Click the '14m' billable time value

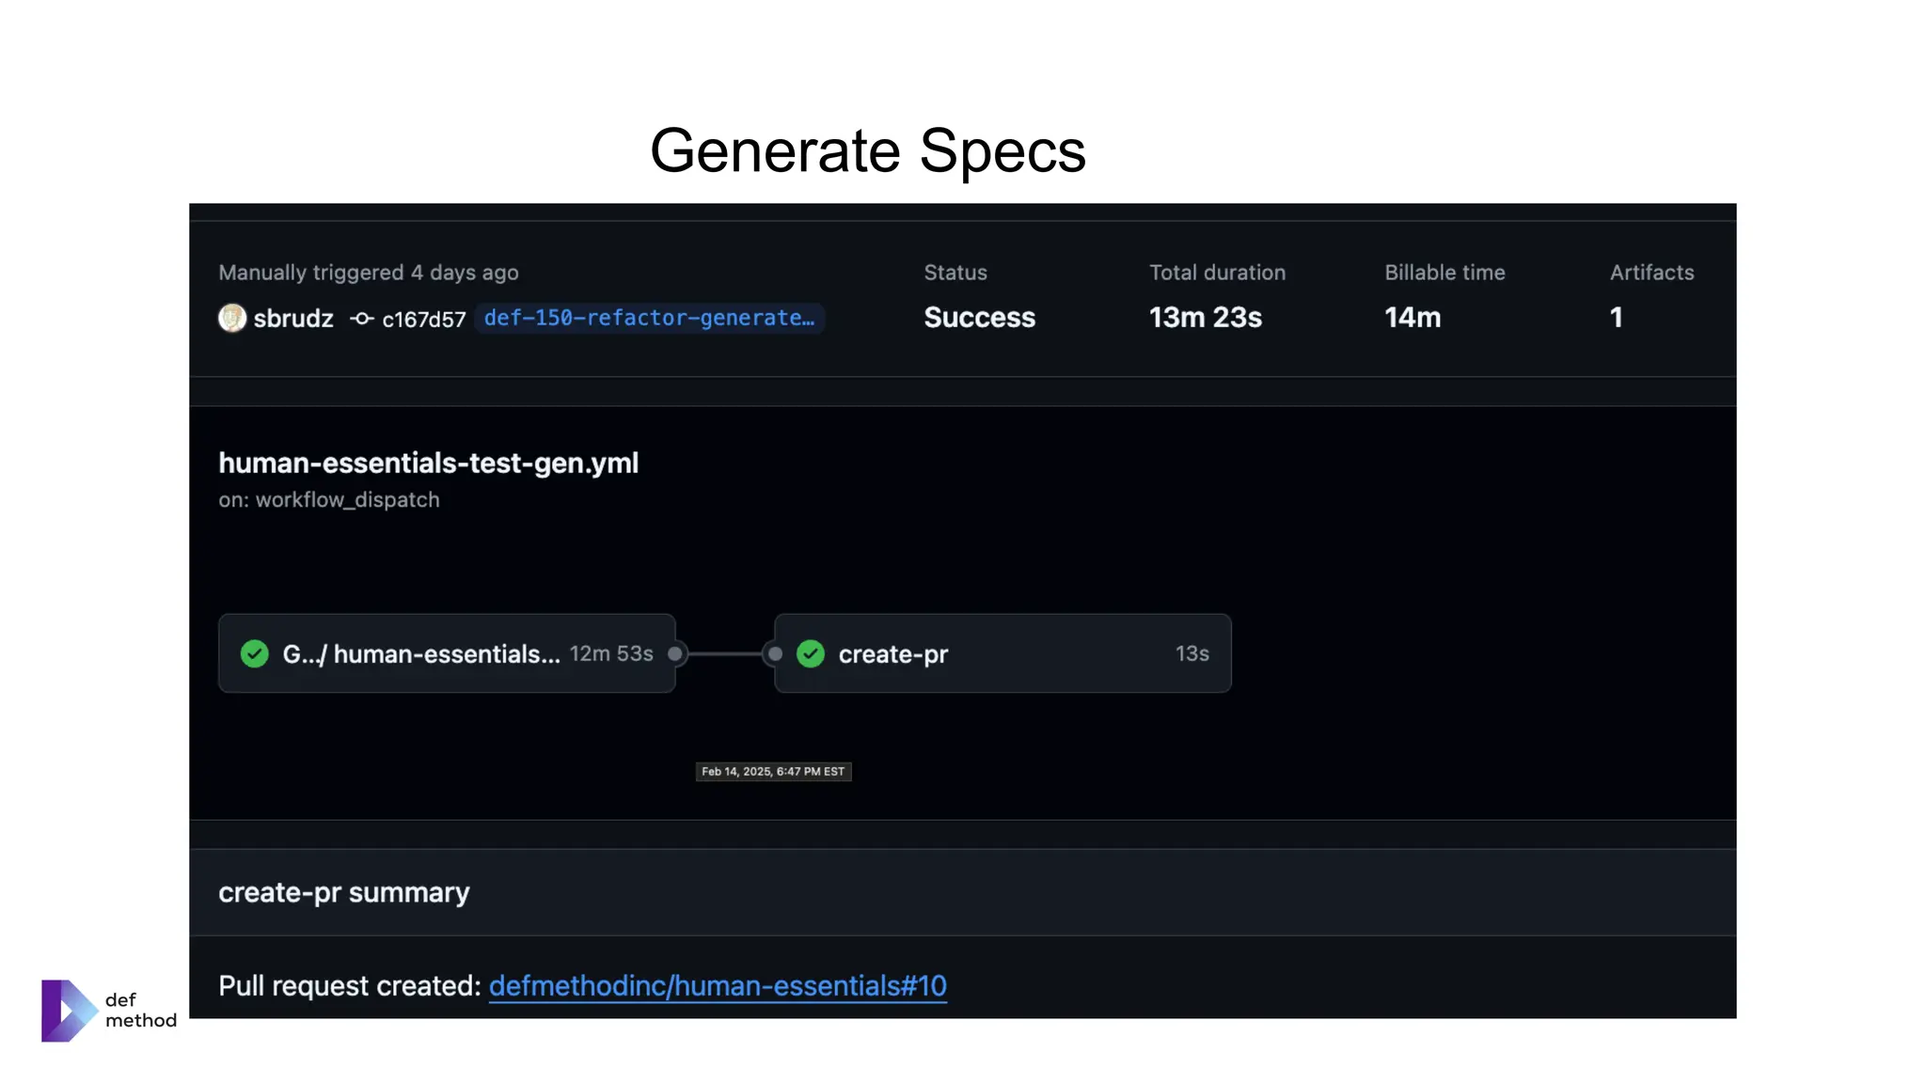click(x=1413, y=318)
